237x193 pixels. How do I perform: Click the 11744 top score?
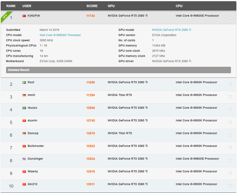coord(90,16)
